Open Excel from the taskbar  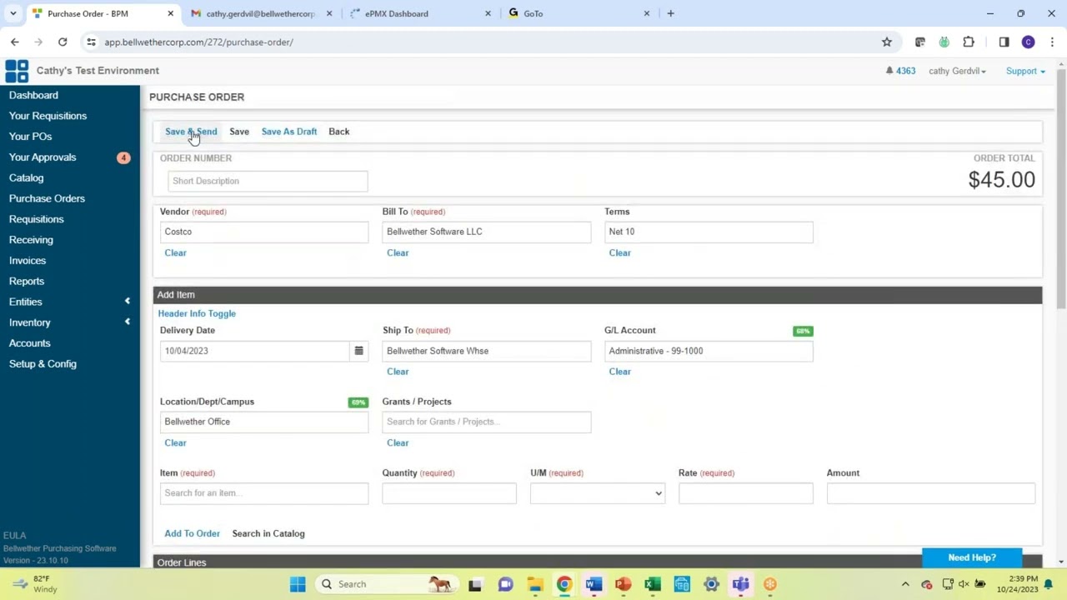[653, 584]
